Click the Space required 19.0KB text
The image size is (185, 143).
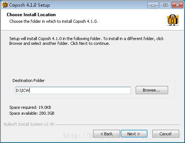(x=30, y=107)
